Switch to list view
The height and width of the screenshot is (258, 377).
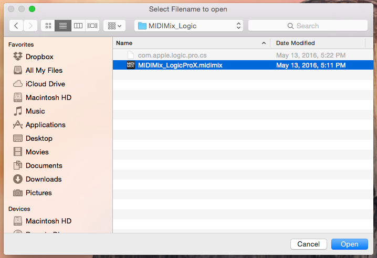pos(63,26)
